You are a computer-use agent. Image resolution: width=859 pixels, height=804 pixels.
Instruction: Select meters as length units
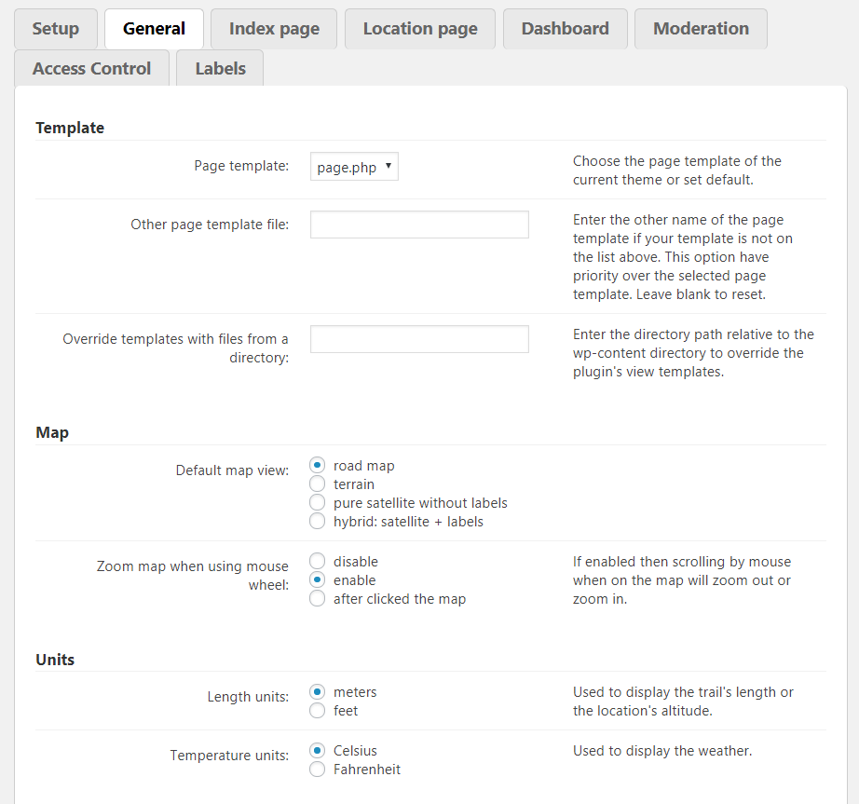click(318, 692)
